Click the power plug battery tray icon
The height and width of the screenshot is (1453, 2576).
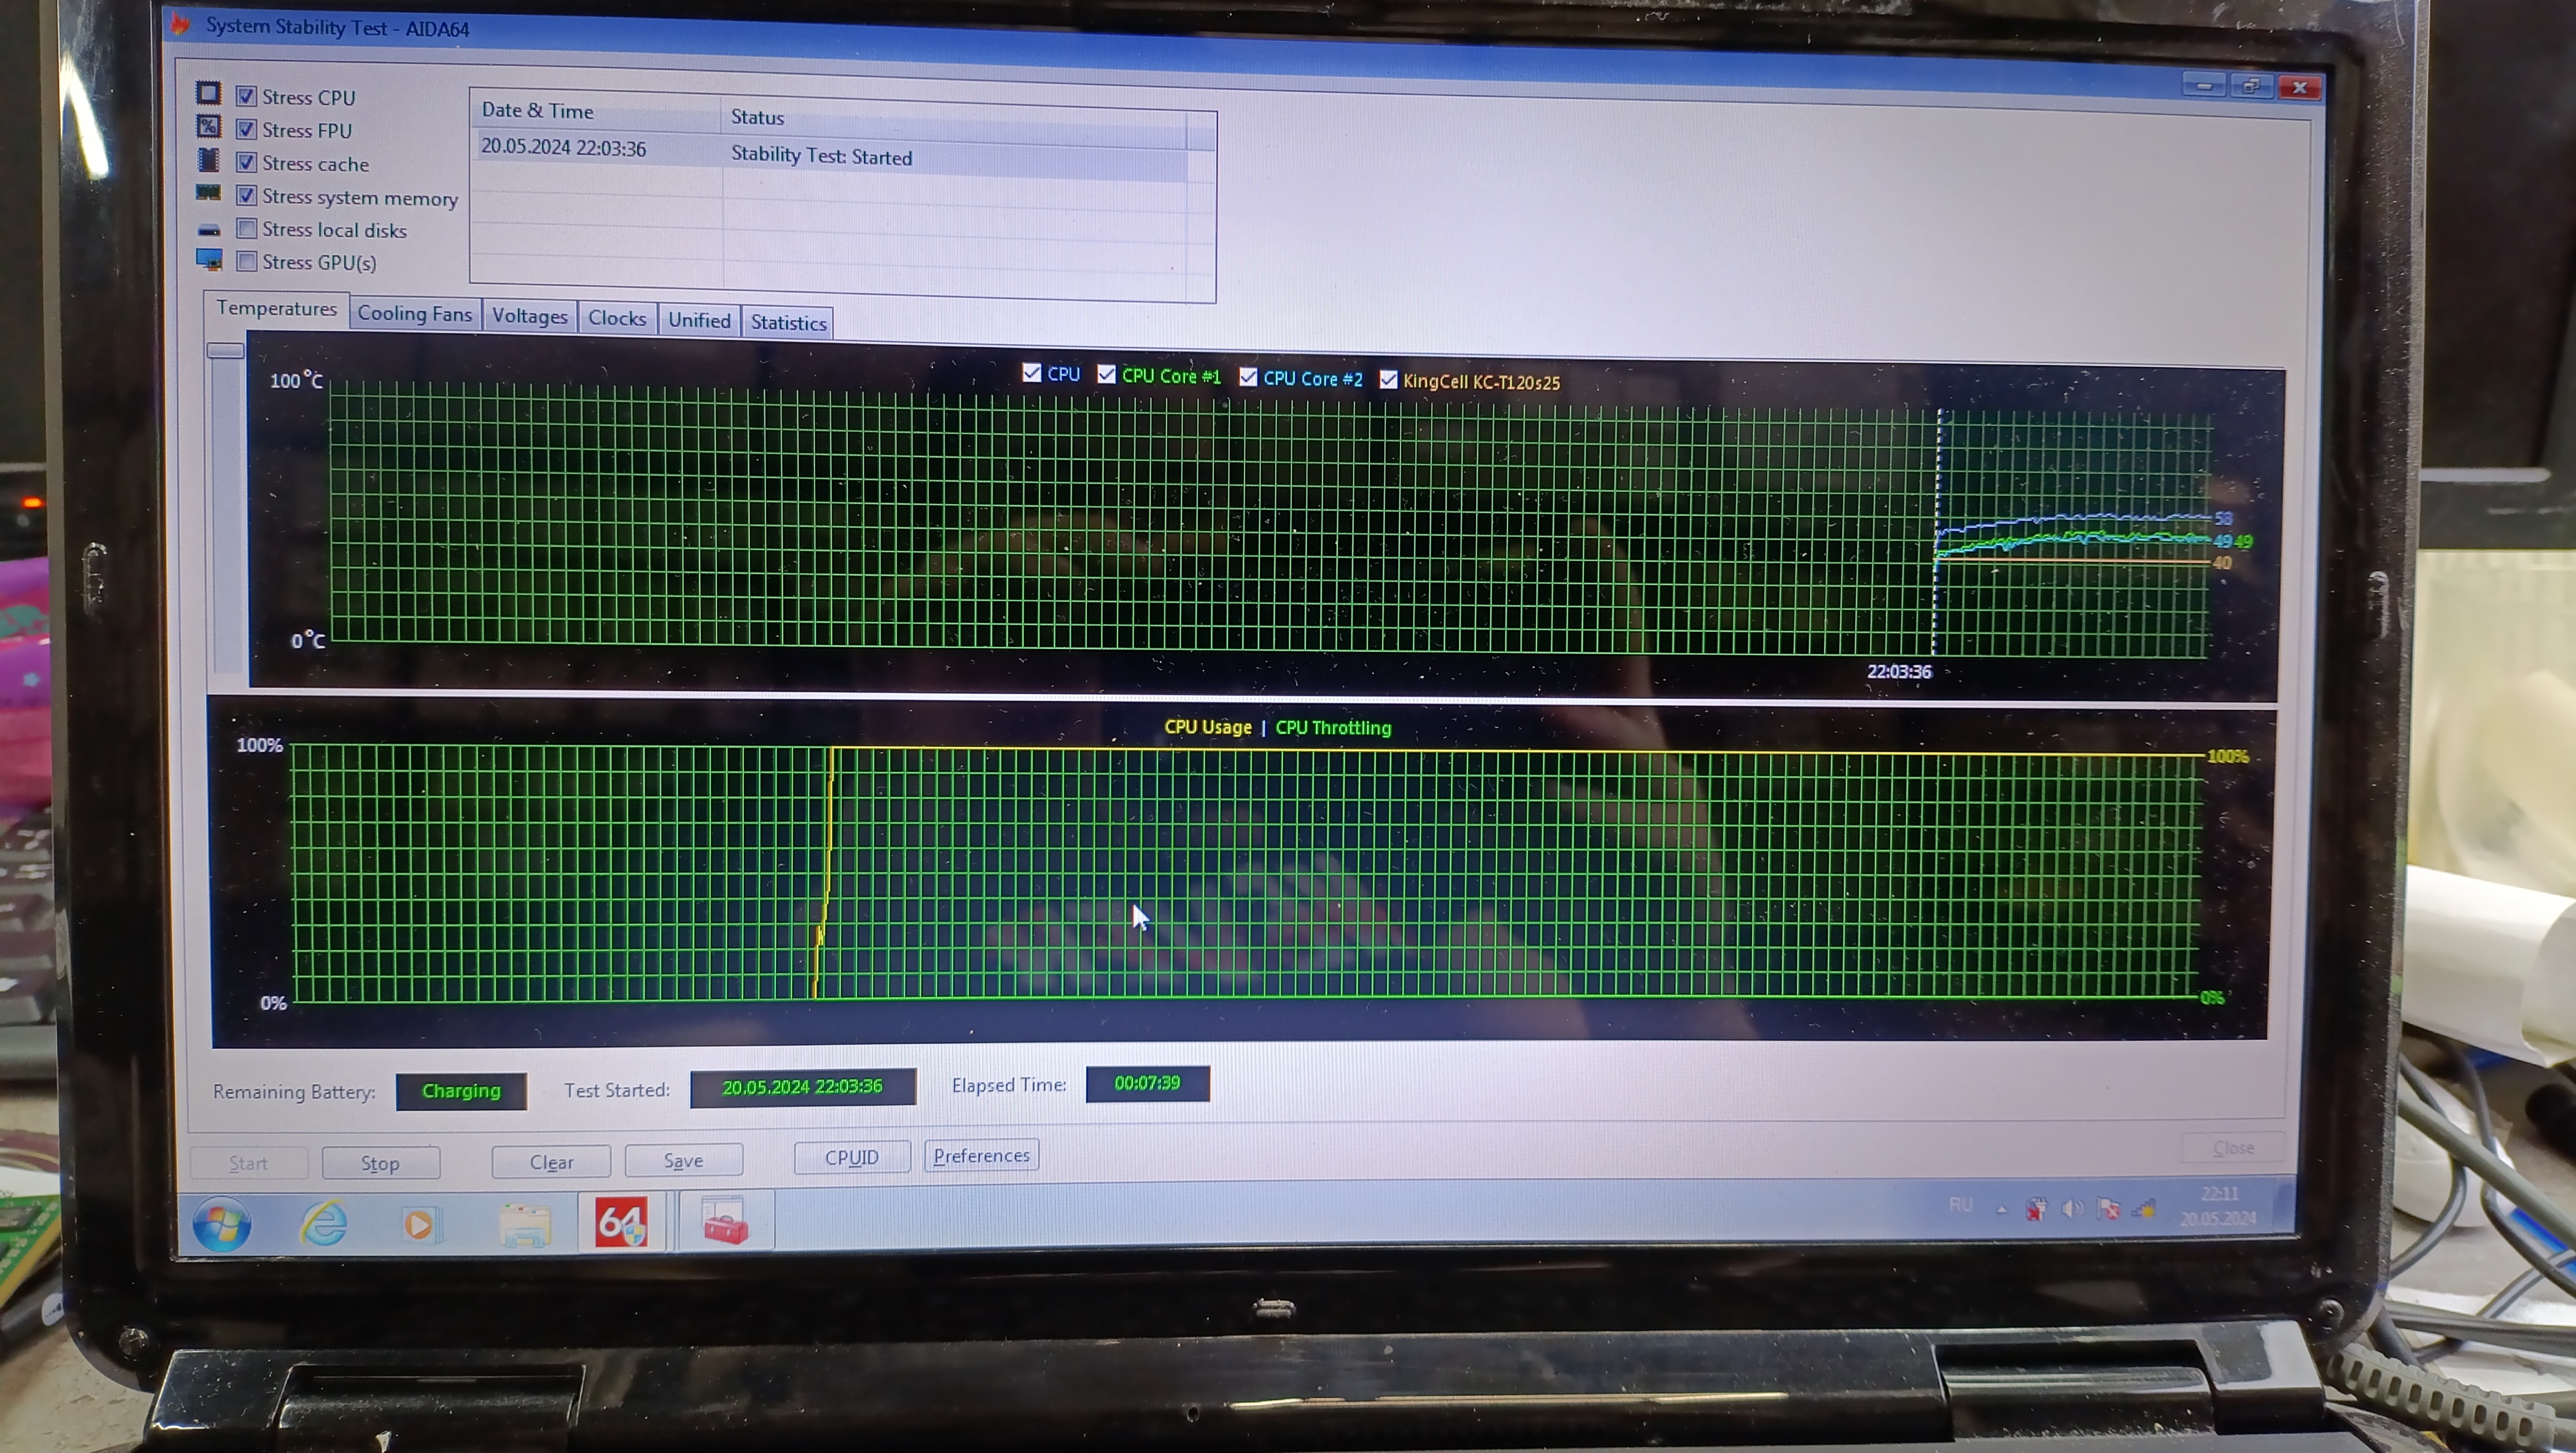click(x=2036, y=1209)
